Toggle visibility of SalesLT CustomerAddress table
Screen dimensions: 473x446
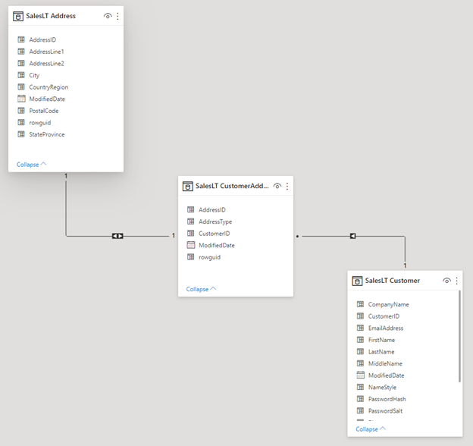click(x=277, y=186)
